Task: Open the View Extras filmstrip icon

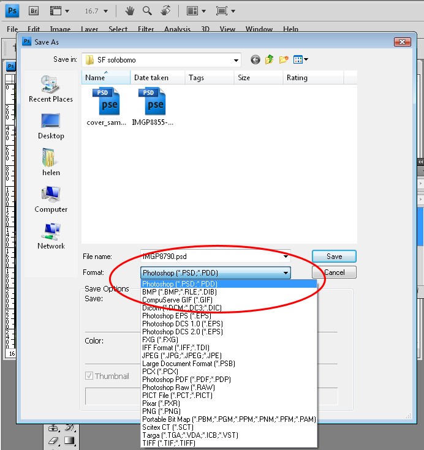Action: coord(56,11)
